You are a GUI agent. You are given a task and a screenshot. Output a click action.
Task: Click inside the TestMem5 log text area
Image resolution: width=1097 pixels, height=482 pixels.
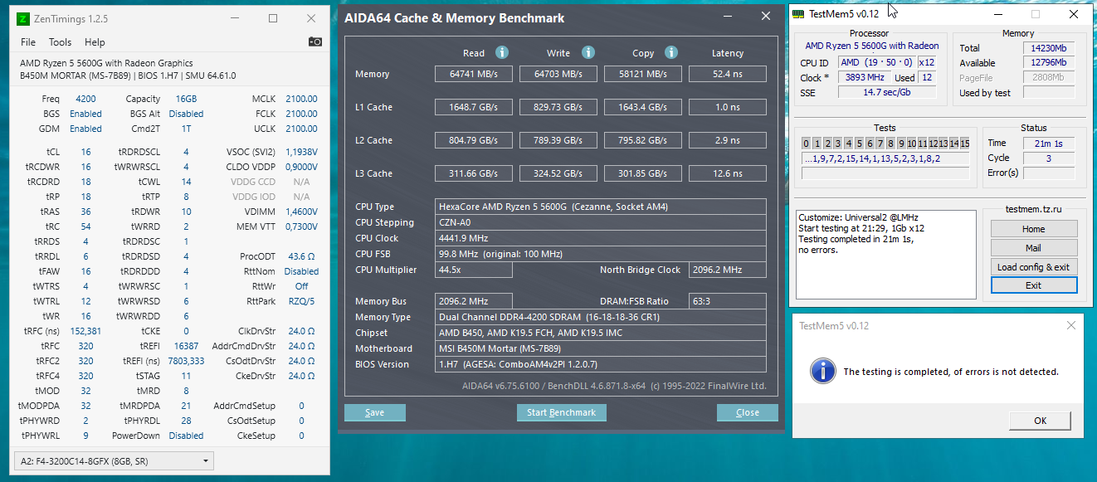point(885,265)
